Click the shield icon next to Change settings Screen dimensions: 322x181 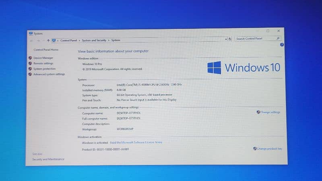click(x=258, y=112)
